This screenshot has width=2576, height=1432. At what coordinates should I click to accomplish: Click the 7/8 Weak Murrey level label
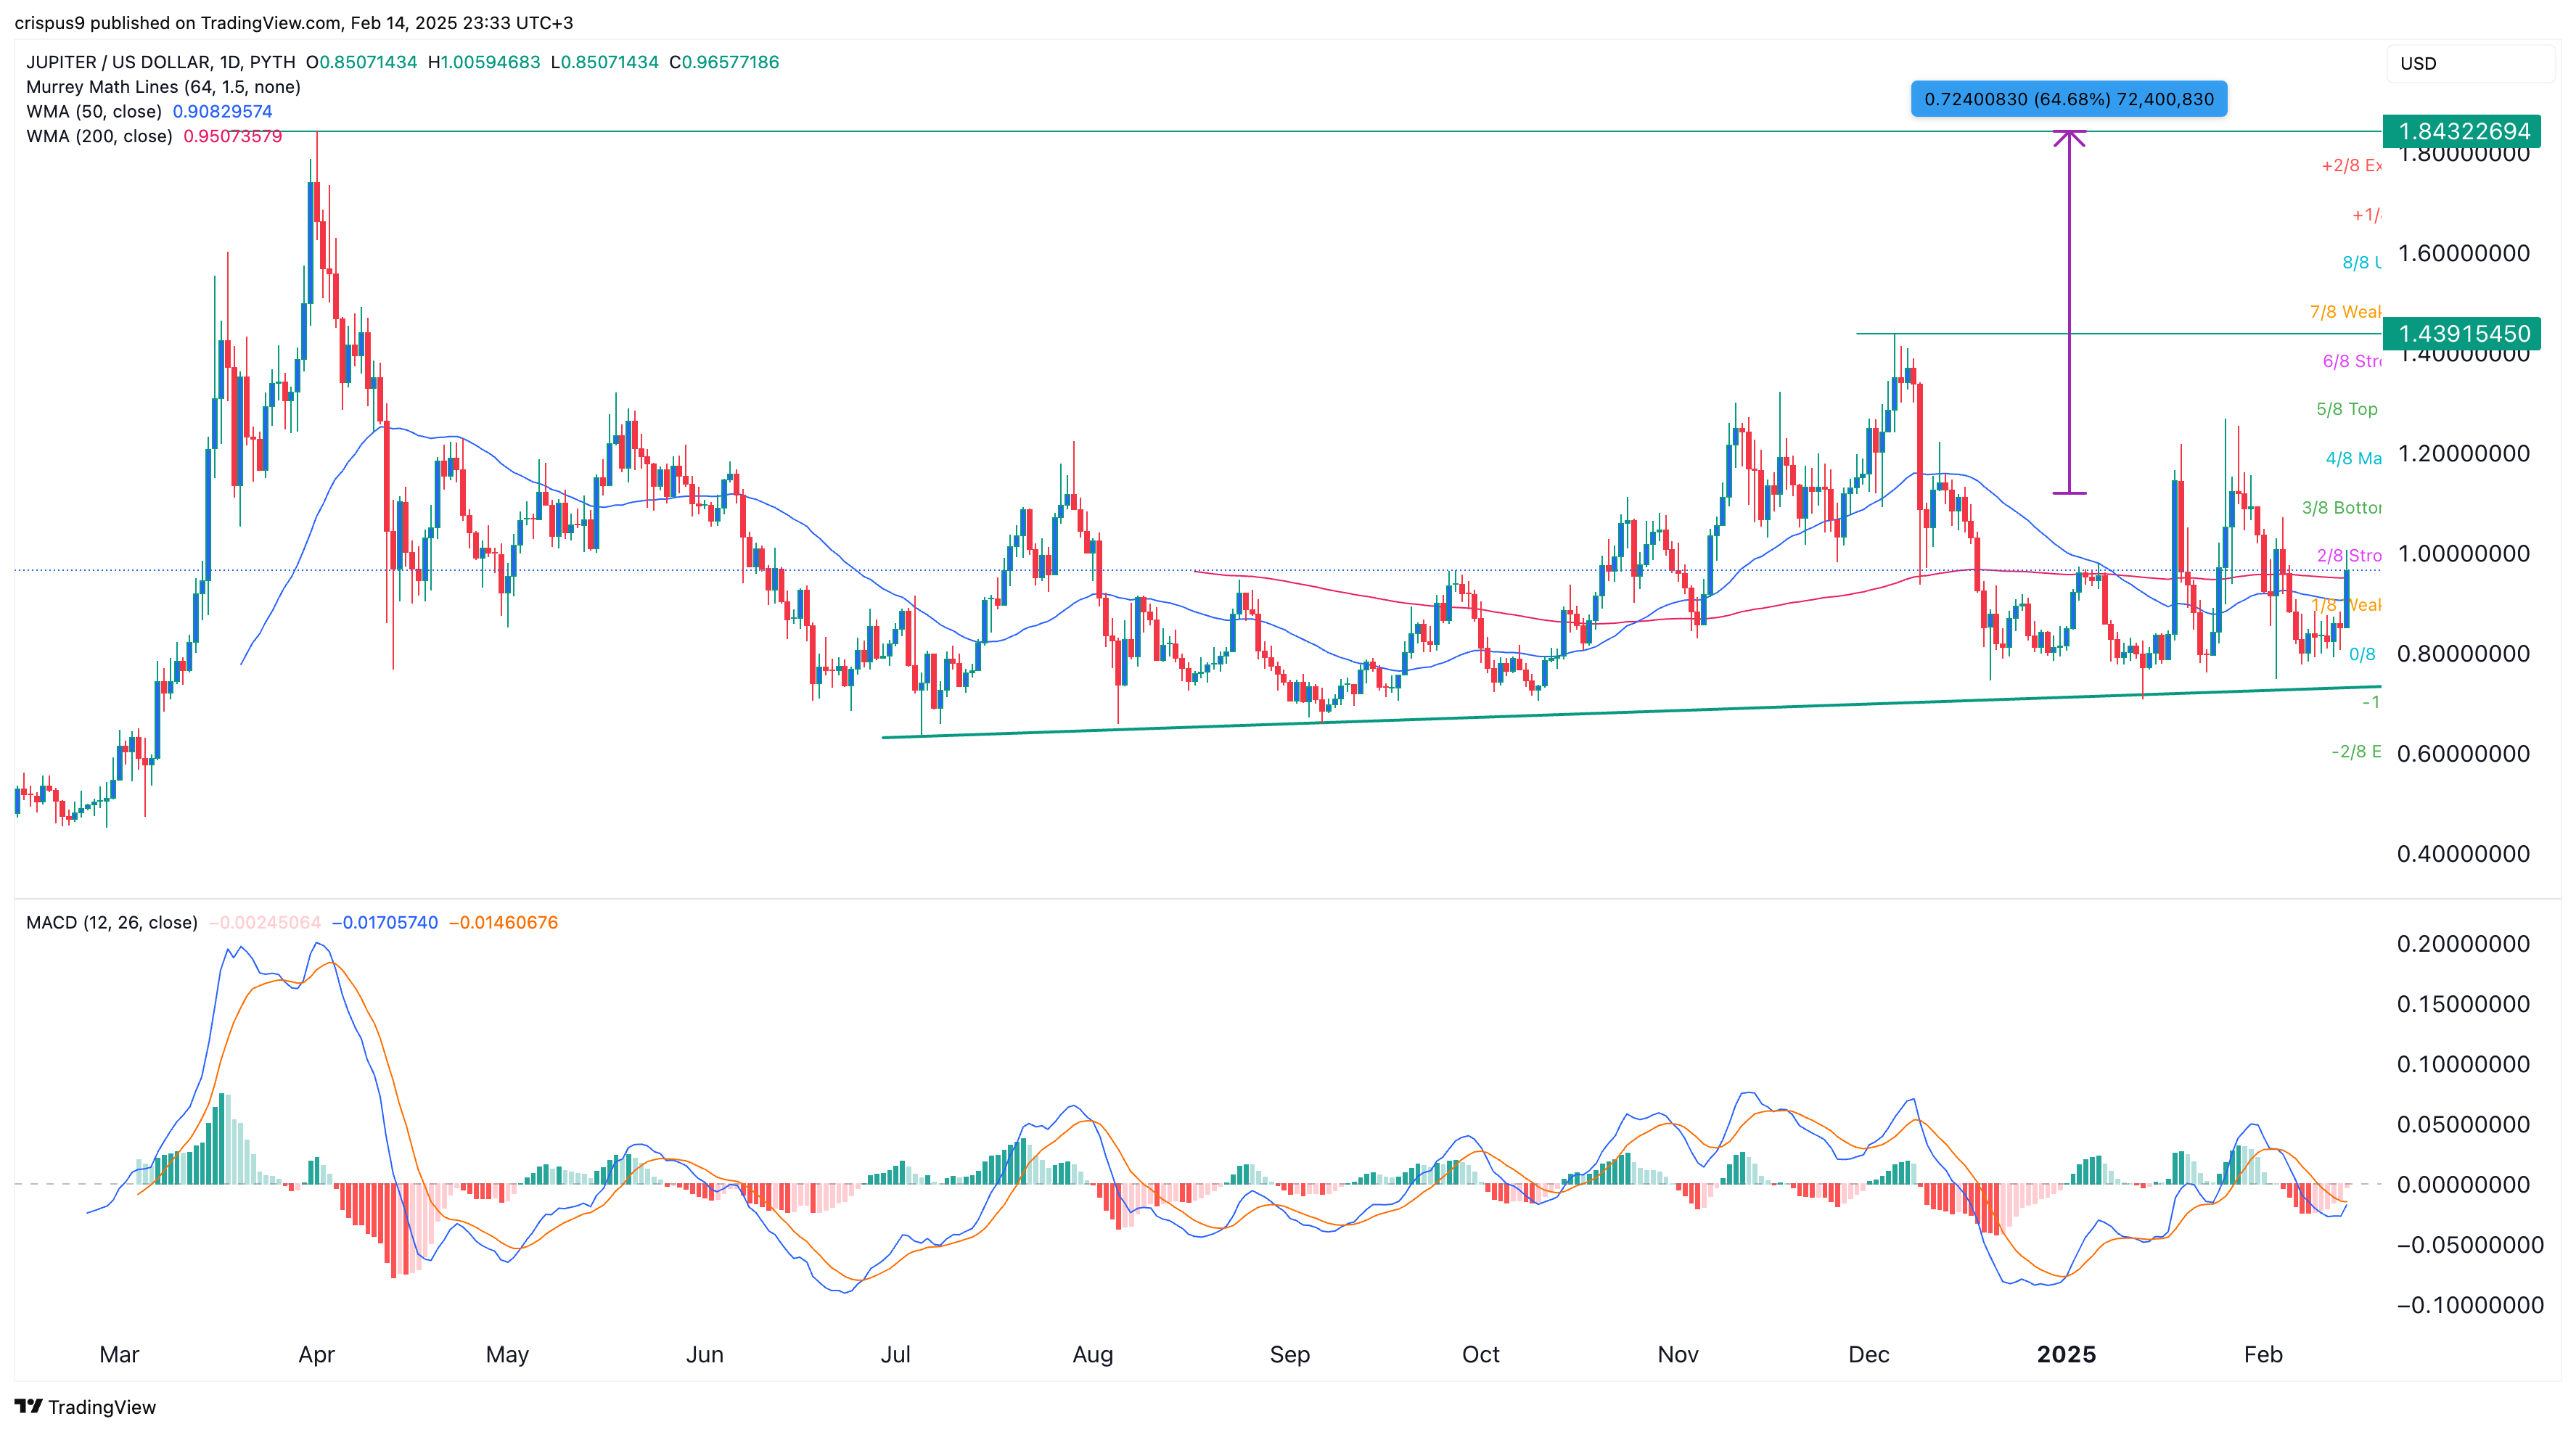click(x=2345, y=312)
